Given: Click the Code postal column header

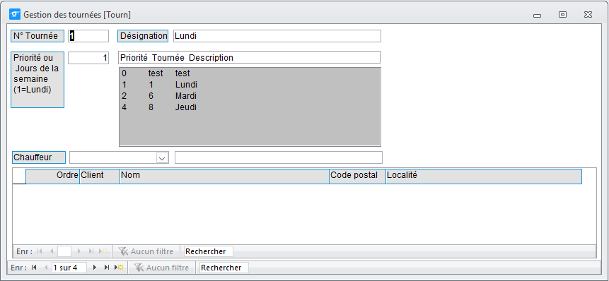Looking at the screenshot, I should pyautogui.click(x=357, y=176).
